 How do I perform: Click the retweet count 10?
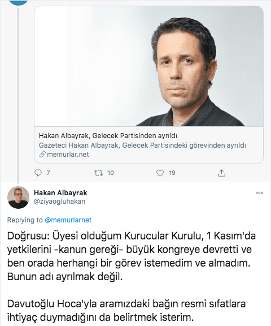pos(111,173)
